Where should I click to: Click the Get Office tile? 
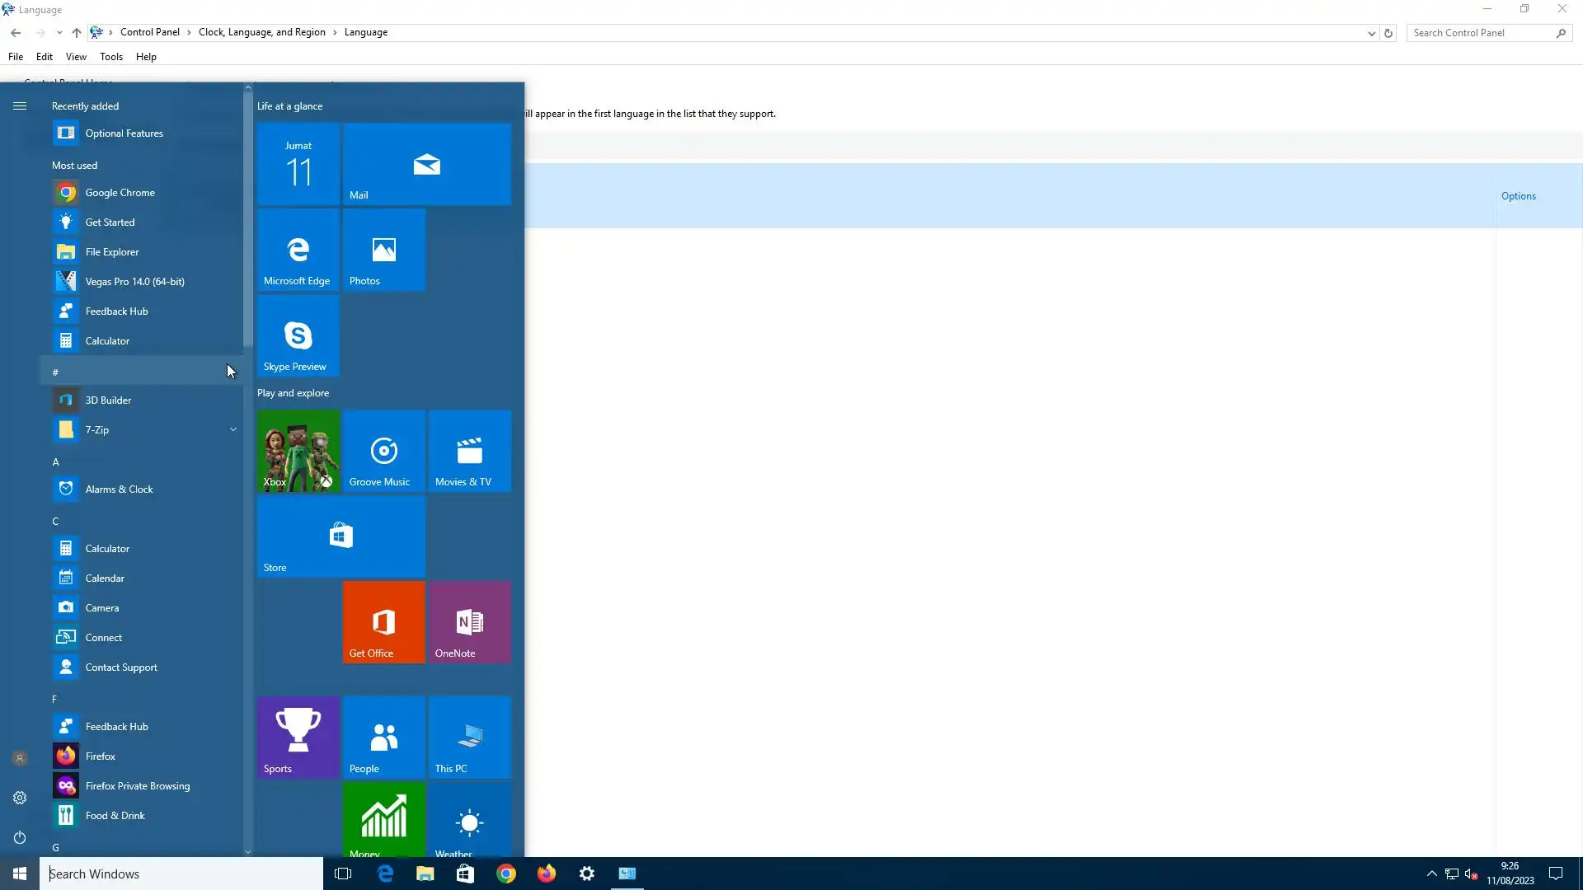pyautogui.click(x=383, y=622)
